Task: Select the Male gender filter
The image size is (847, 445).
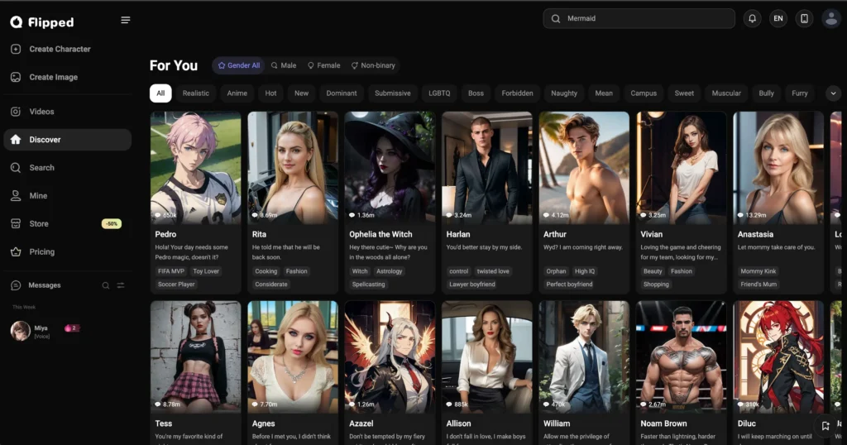Action: [284, 65]
